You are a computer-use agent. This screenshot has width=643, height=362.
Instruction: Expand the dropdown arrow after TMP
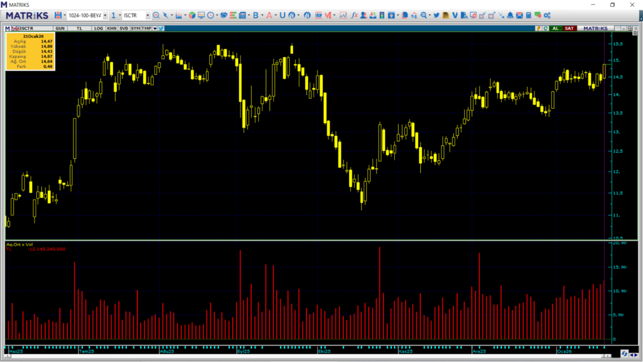point(154,28)
